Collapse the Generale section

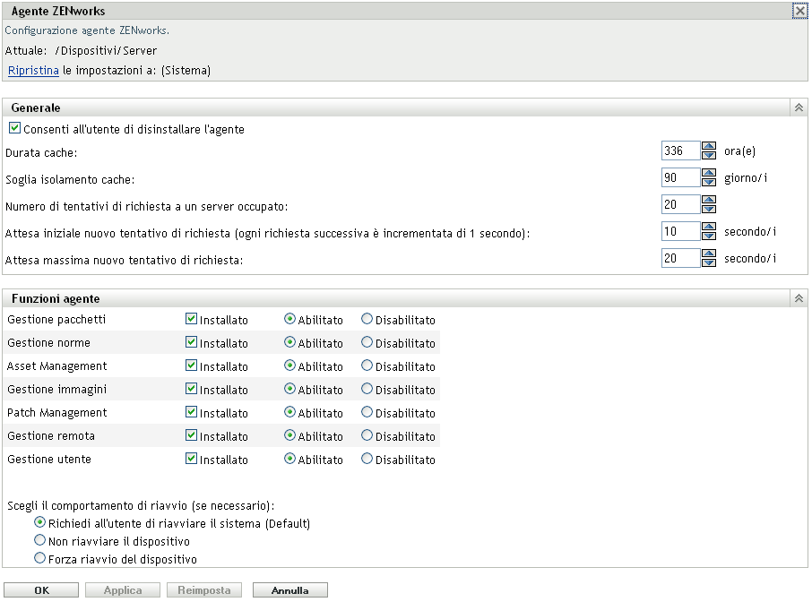pos(799,107)
